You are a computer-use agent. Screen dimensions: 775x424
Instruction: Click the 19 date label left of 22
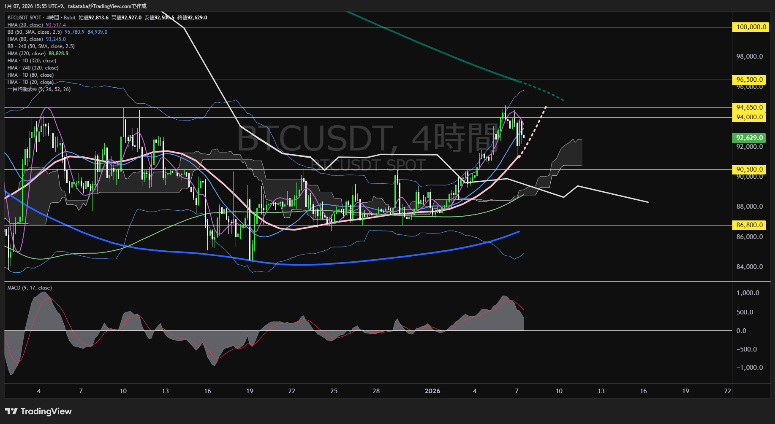coord(685,391)
